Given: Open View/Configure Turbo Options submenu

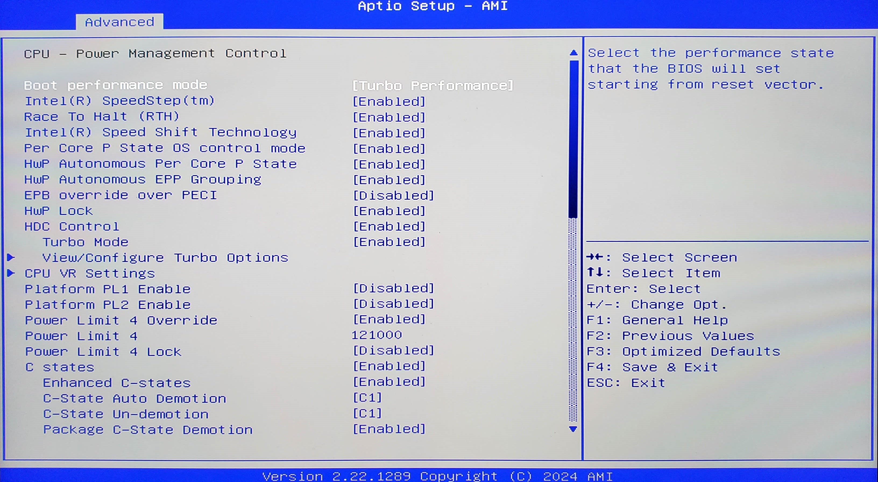Looking at the screenshot, I should [165, 258].
